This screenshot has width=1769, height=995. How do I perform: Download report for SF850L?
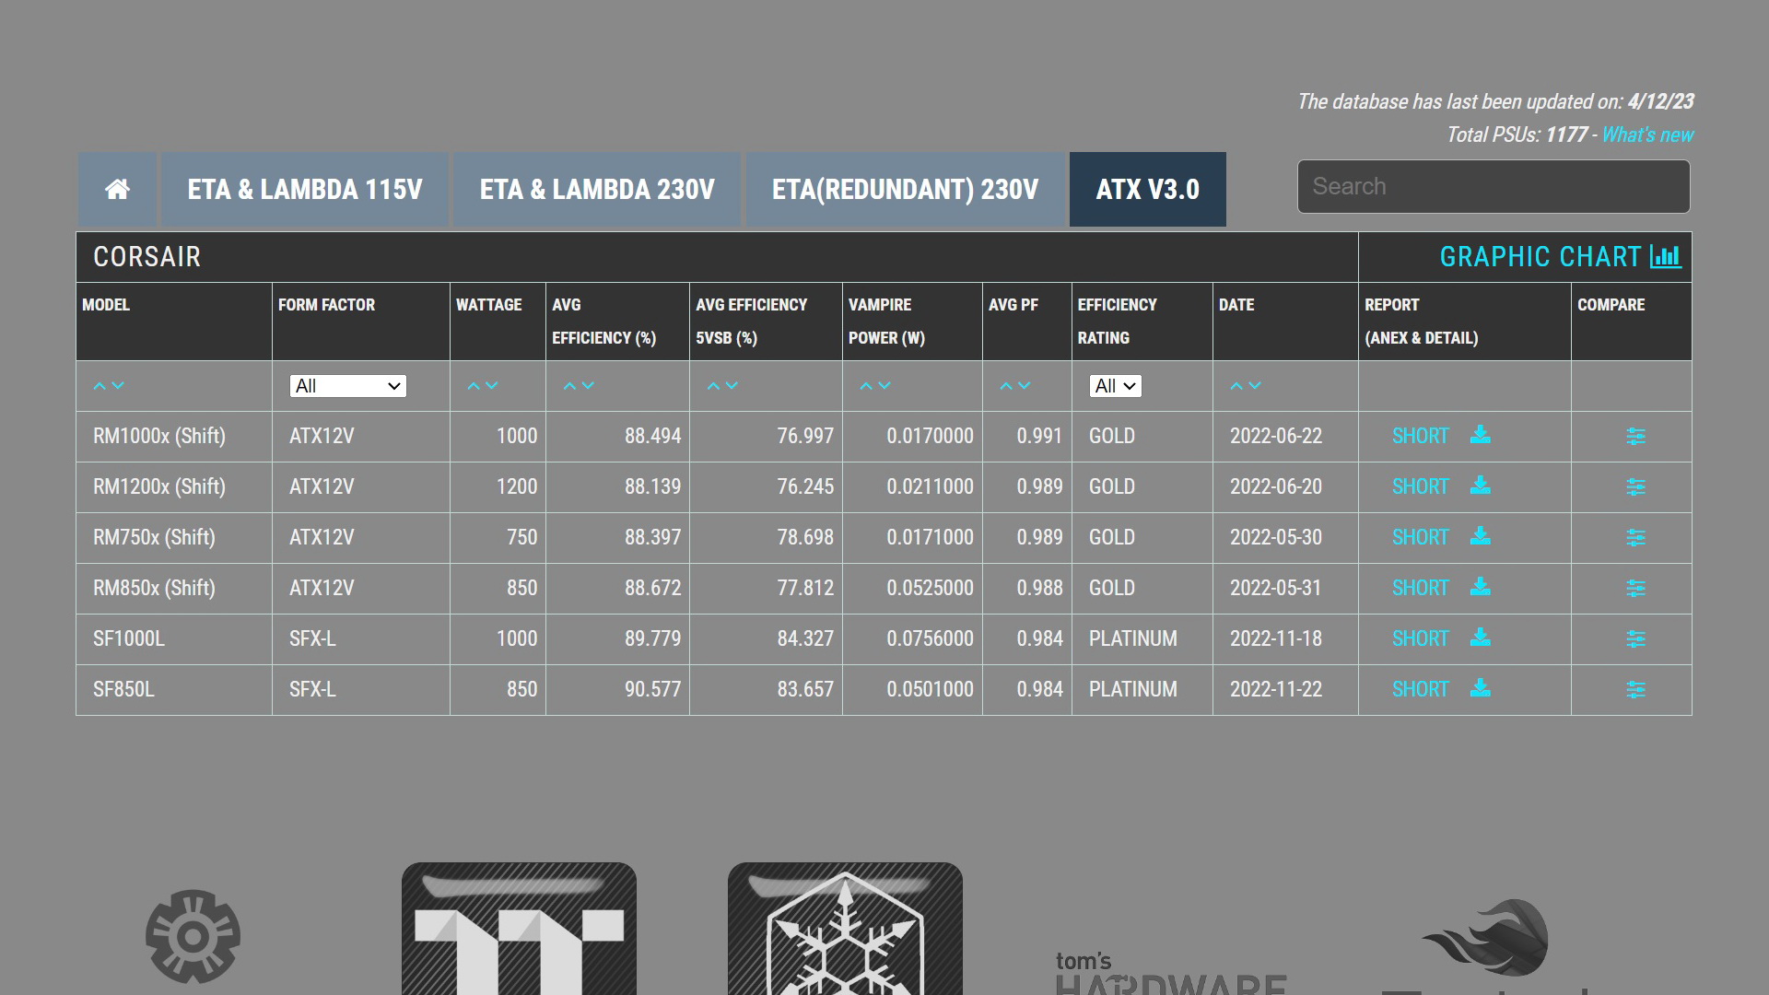(x=1481, y=688)
